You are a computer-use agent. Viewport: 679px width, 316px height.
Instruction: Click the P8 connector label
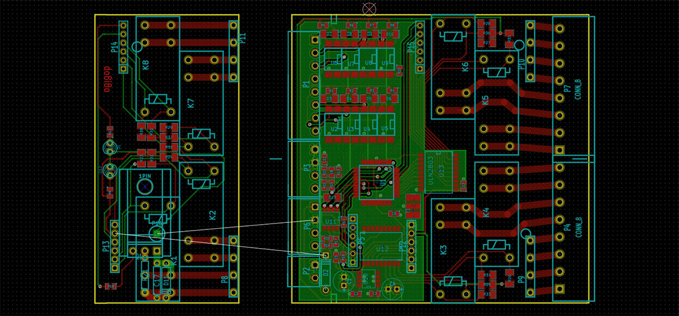(224, 279)
